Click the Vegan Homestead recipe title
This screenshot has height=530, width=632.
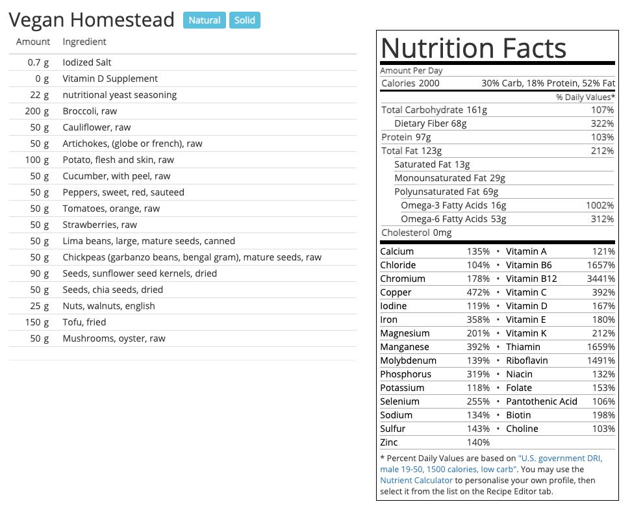[92, 19]
